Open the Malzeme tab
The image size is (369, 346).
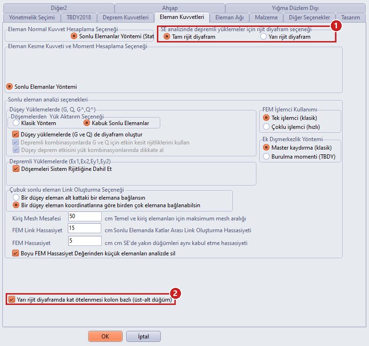[x=266, y=17]
